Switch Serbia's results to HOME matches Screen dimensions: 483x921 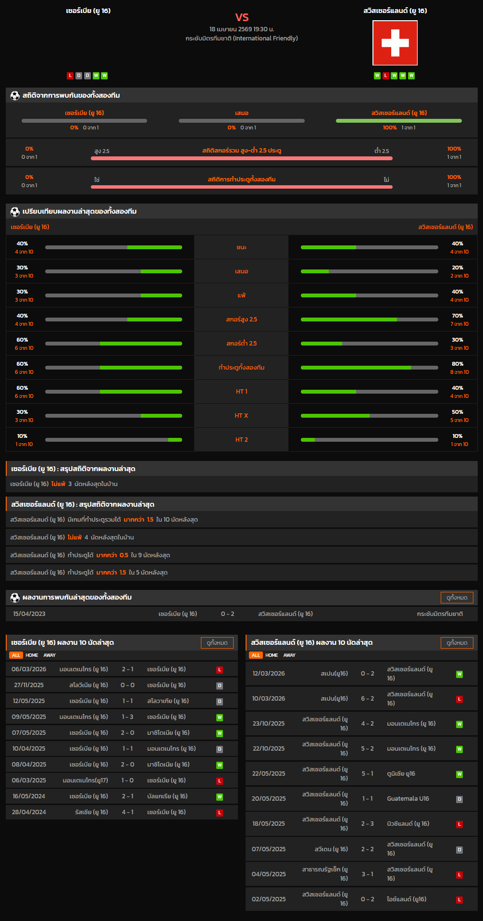(32, 655)
